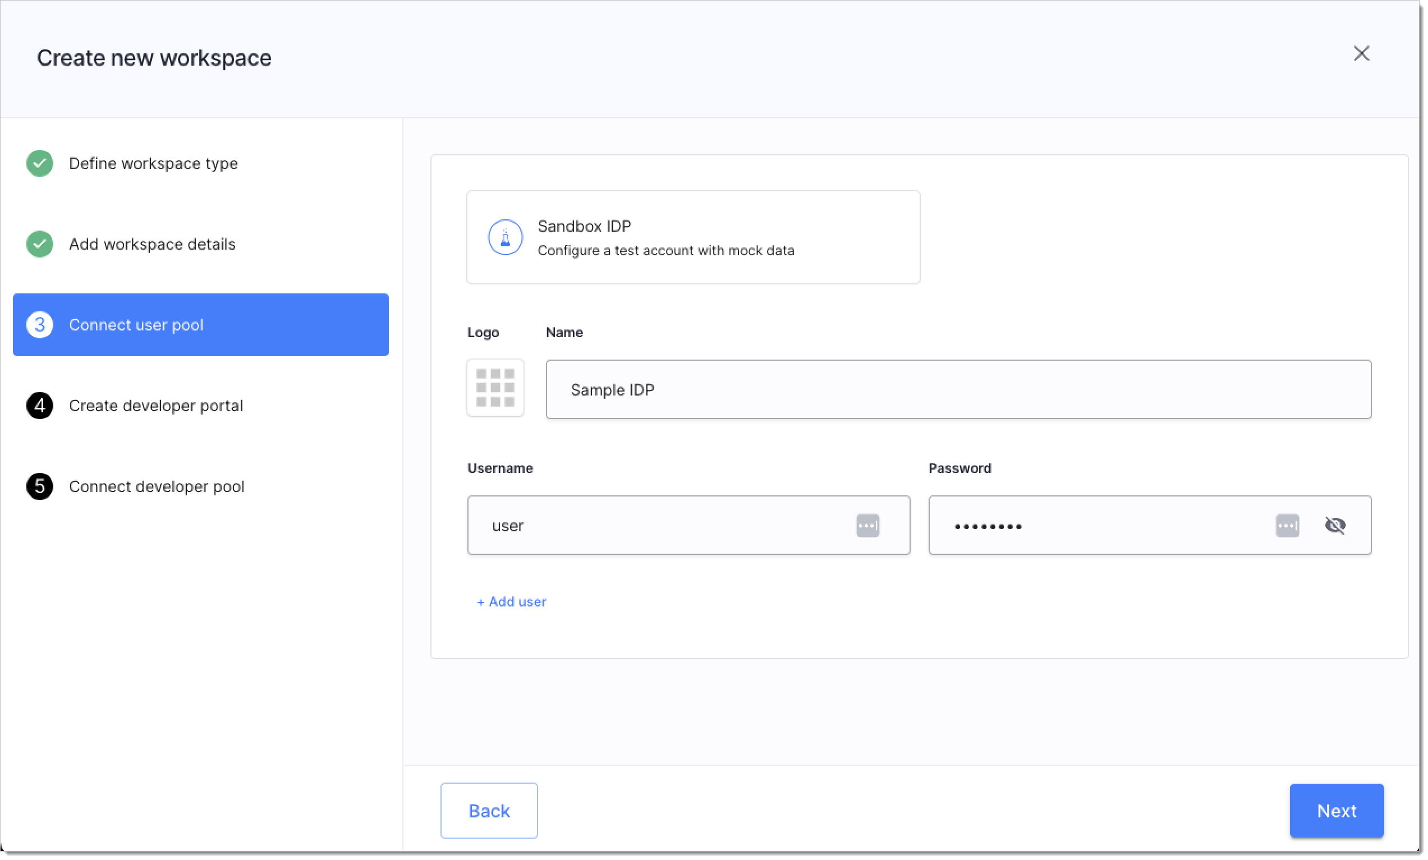Focus the Username input field
The image size is (1428, 860).
(x=688, y=525)
